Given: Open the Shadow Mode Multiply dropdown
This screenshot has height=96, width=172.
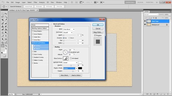Looking at the screenshot, I should coord(70,68).
